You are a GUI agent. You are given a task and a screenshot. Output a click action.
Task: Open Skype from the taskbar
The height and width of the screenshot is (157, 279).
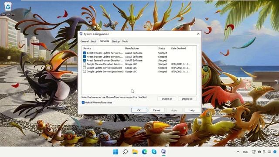pos(154,152)
